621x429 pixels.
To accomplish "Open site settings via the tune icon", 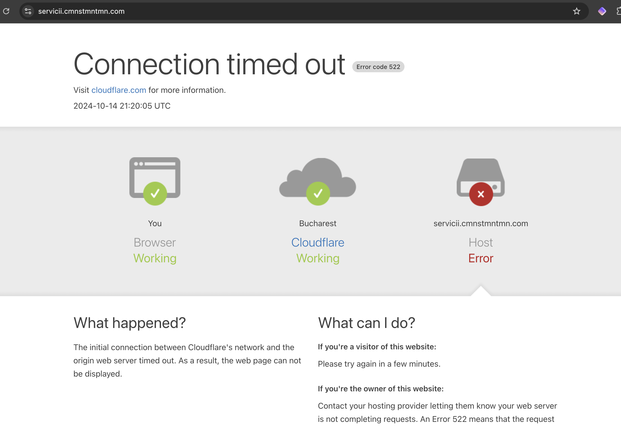I will (28, 11).
